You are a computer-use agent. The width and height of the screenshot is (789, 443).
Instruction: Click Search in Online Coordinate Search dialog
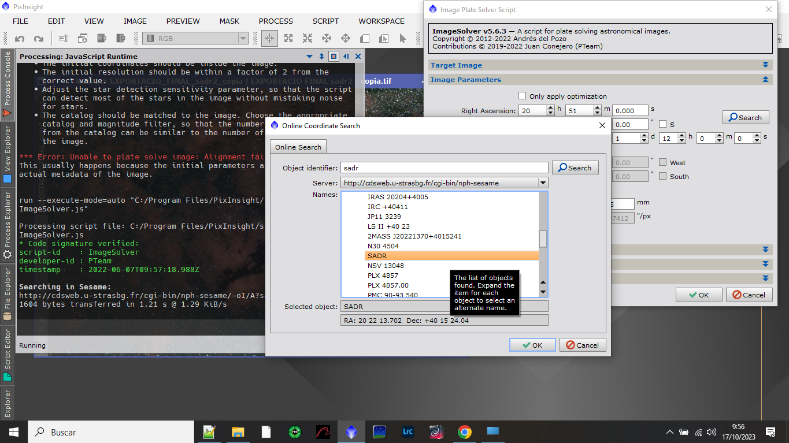(575, 167)
